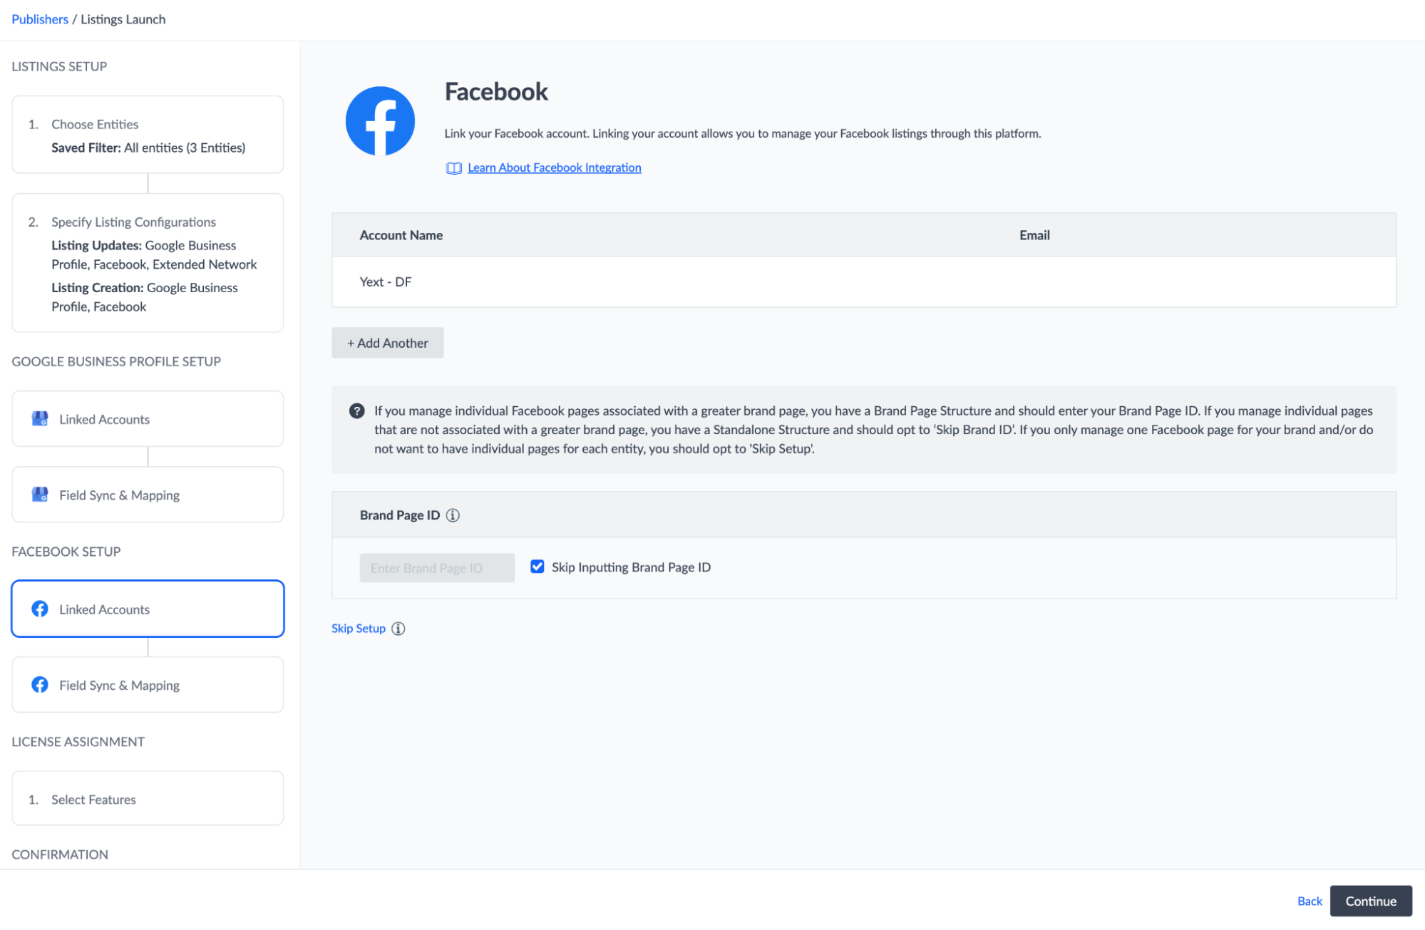The height and width of the screenshot is (930, 1425).
Task: Open the Choose Entities step
Action: tap(148, 135)
